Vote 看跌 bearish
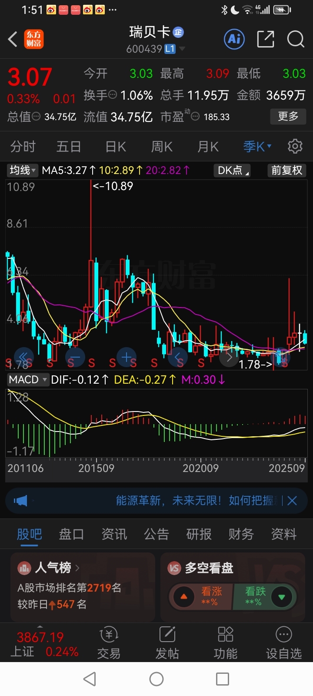The height and width of the screenshot is (696, 313). pos(265,596)
